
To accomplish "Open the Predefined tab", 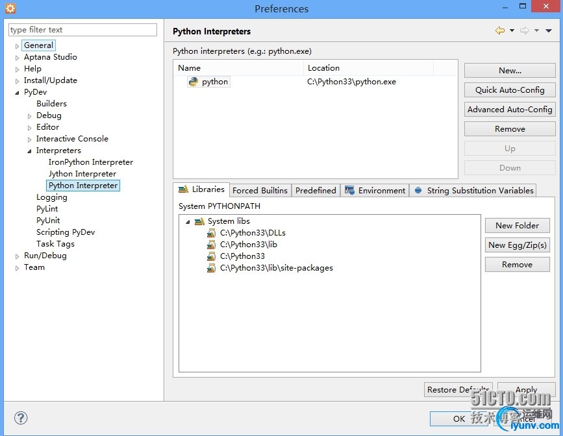I will pyautogui.click(x=316, y=191).
